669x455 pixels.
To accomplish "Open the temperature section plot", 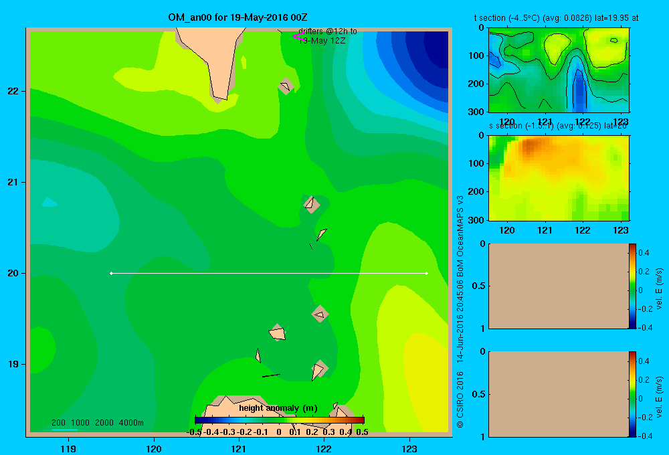I will pyautogui.click(x=559, y=70).
